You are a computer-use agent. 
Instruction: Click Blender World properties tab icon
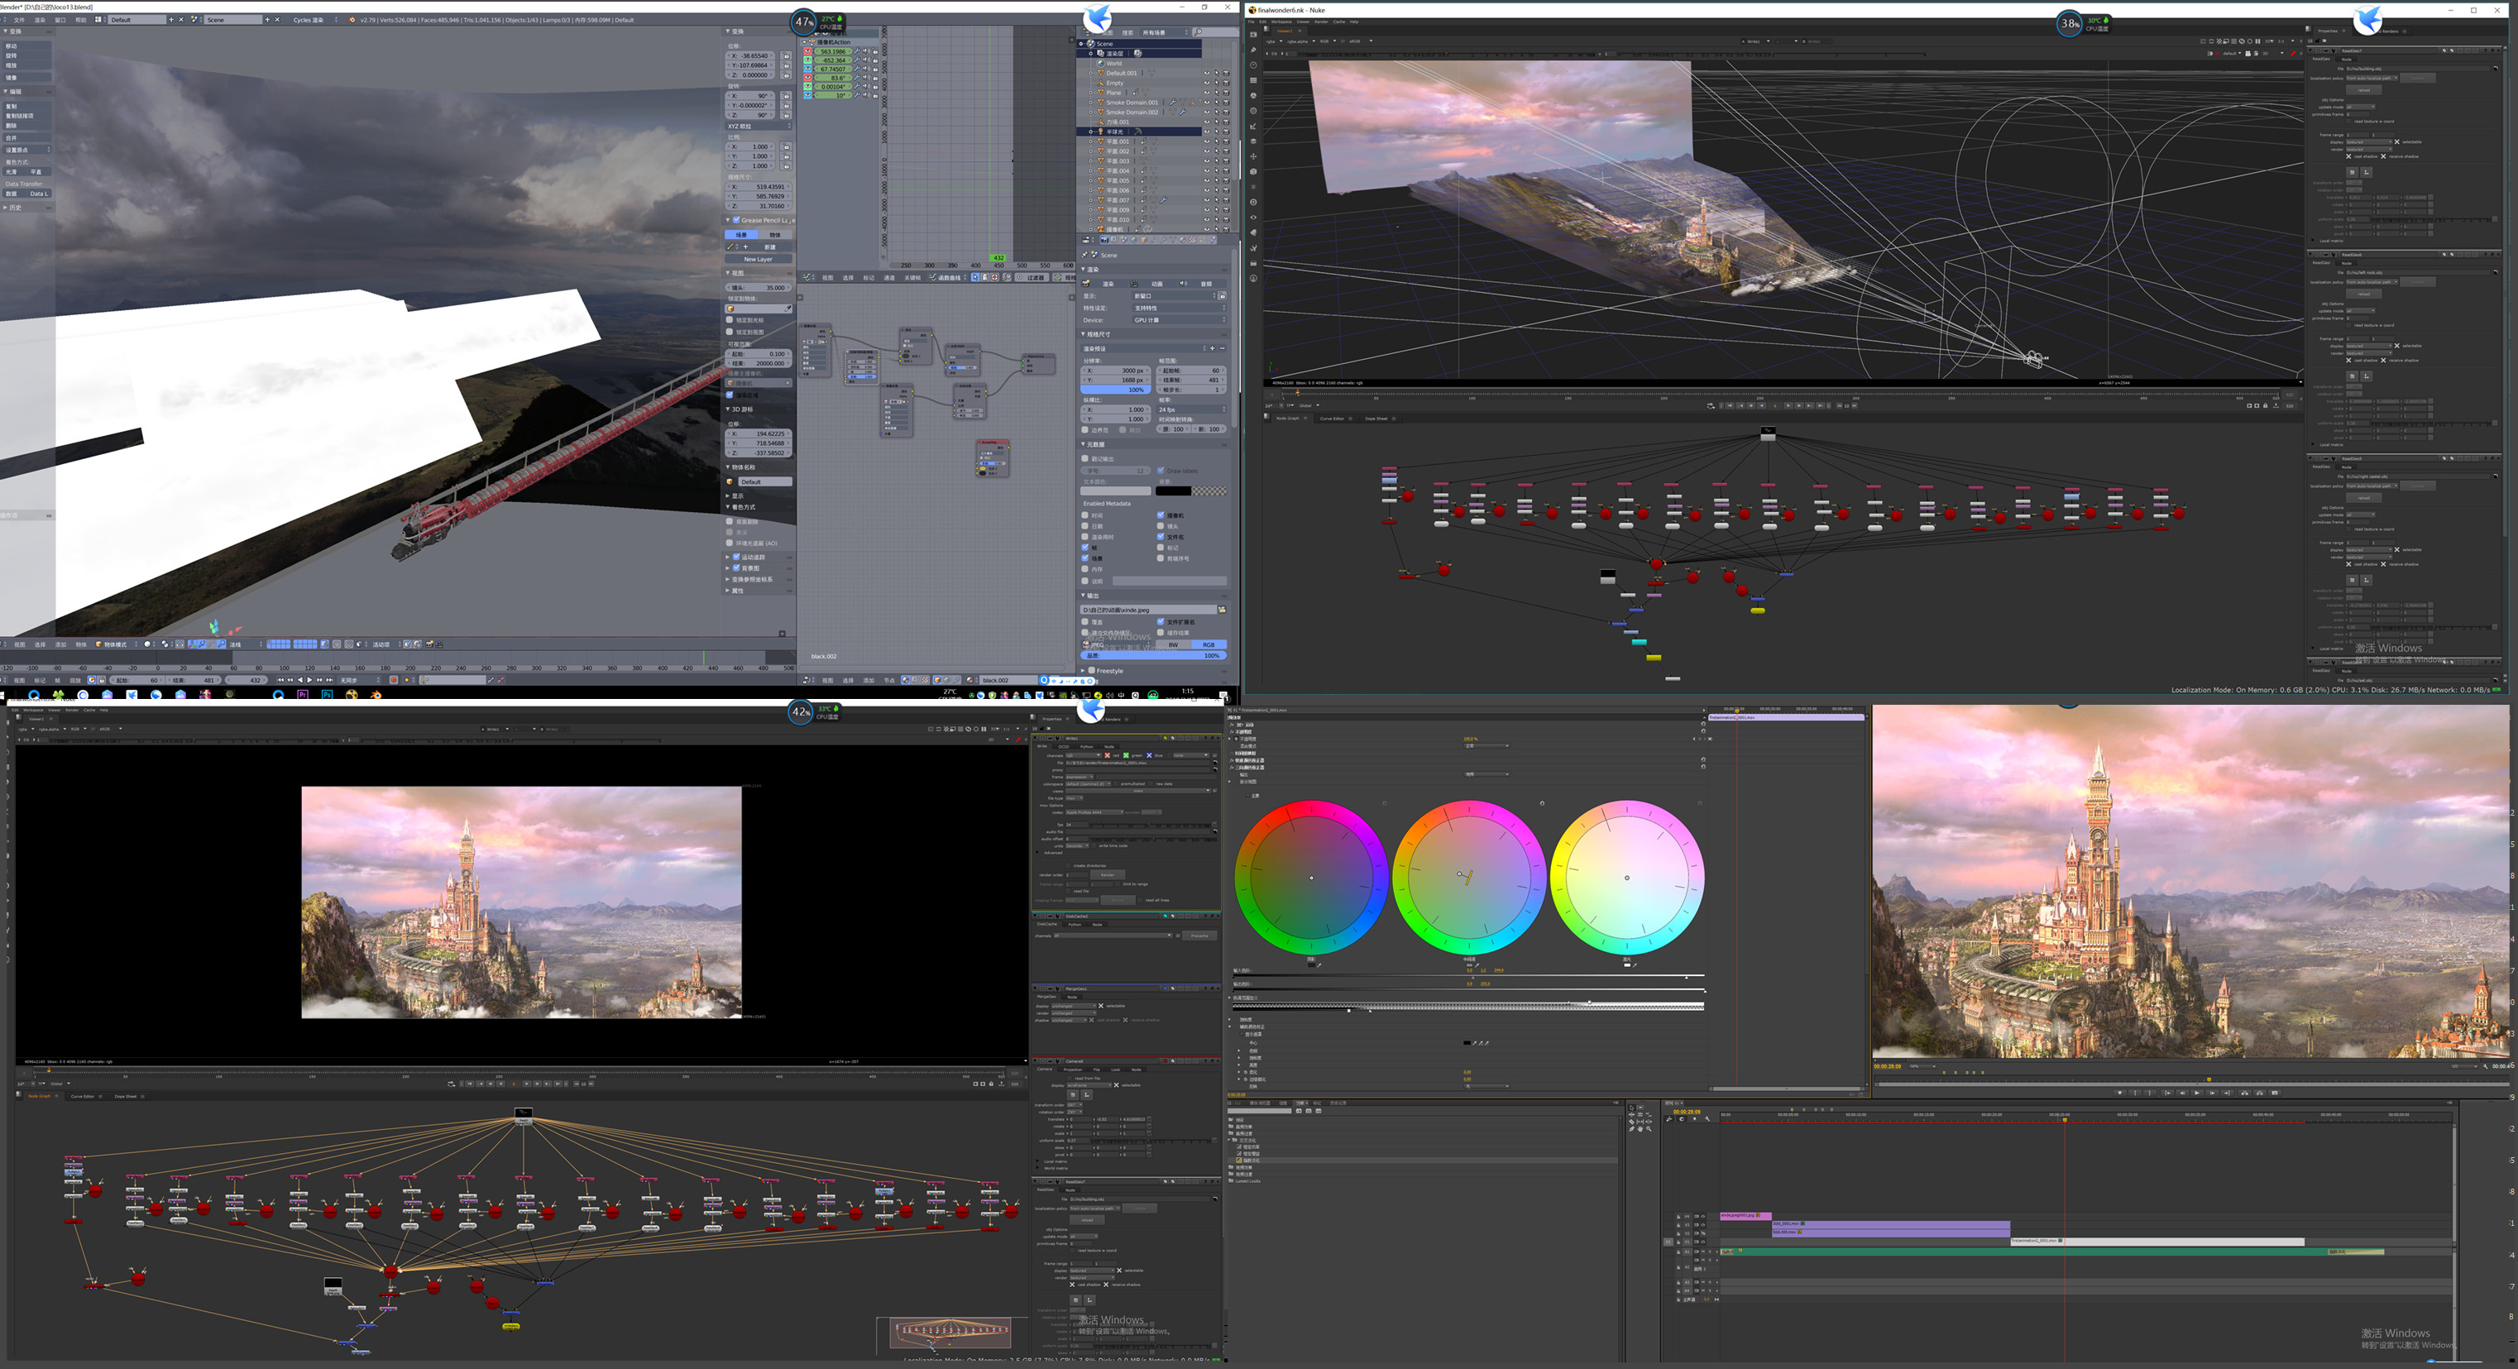click(x=1134, y=241)
